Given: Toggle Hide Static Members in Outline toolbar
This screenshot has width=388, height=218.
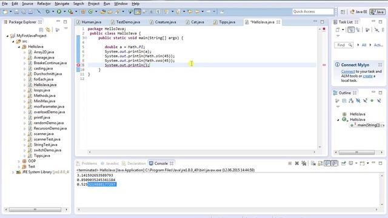Looking at the screenshot, I should pyautogui.click(x=365, y=101).
